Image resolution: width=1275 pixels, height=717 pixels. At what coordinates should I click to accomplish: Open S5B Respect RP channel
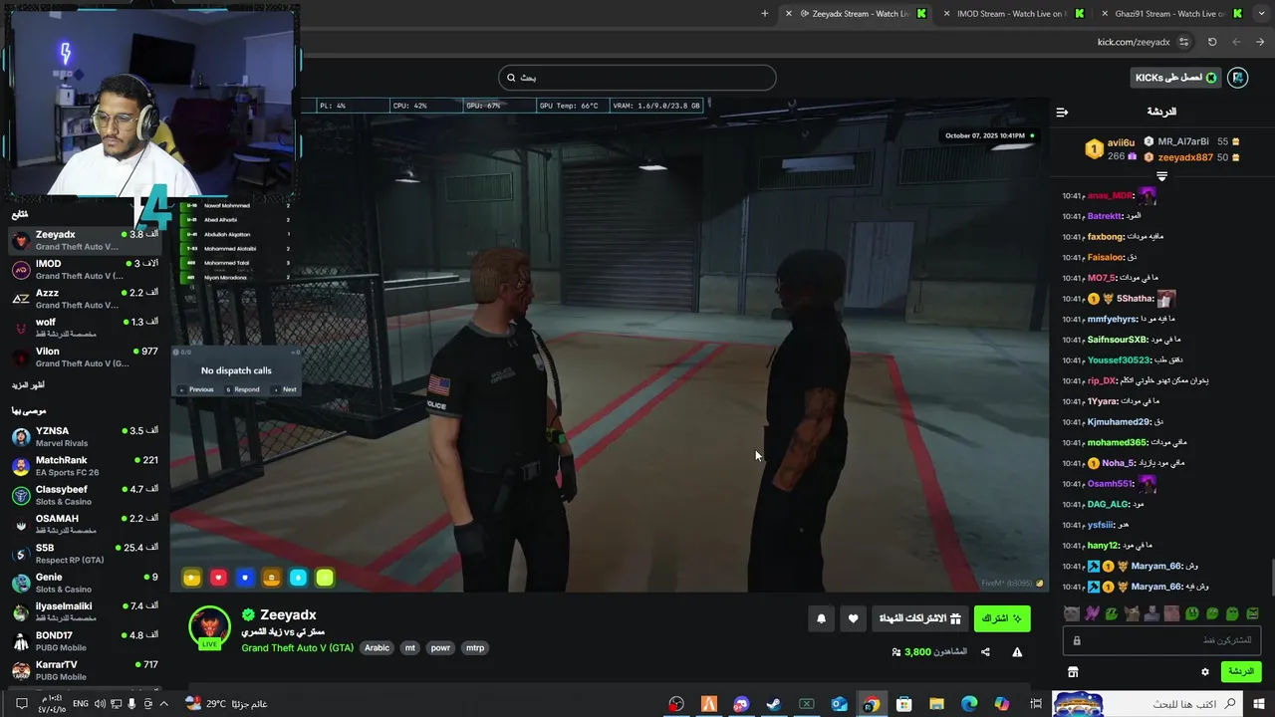pos(85,554)
